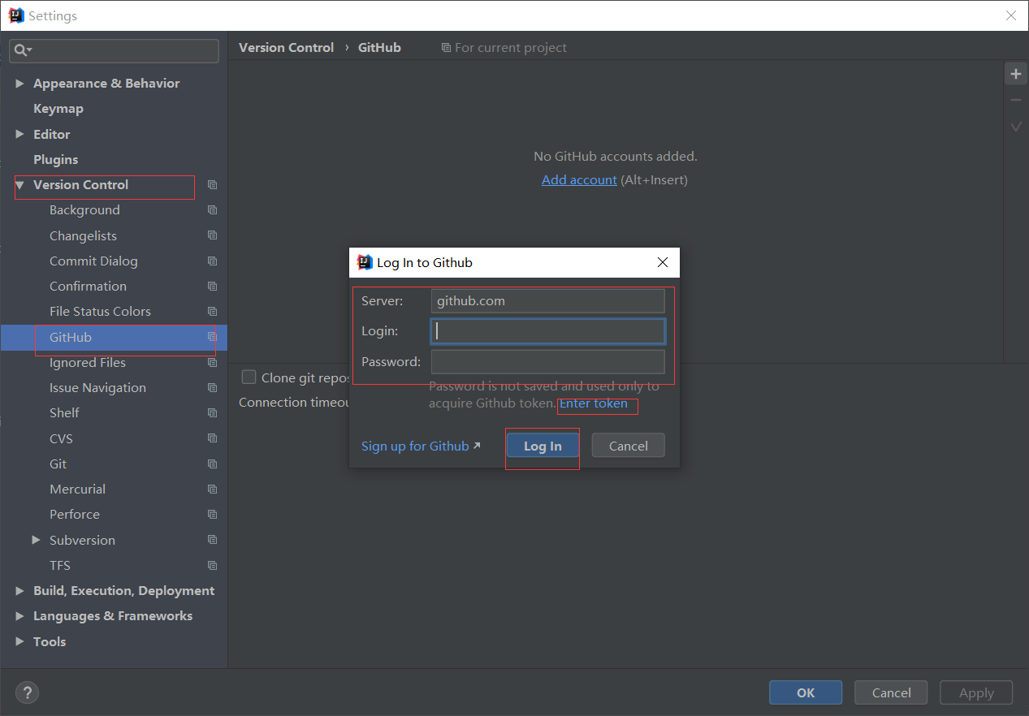
Task: Click the project-level icon beside Mercurial
Action: point(212,490)
